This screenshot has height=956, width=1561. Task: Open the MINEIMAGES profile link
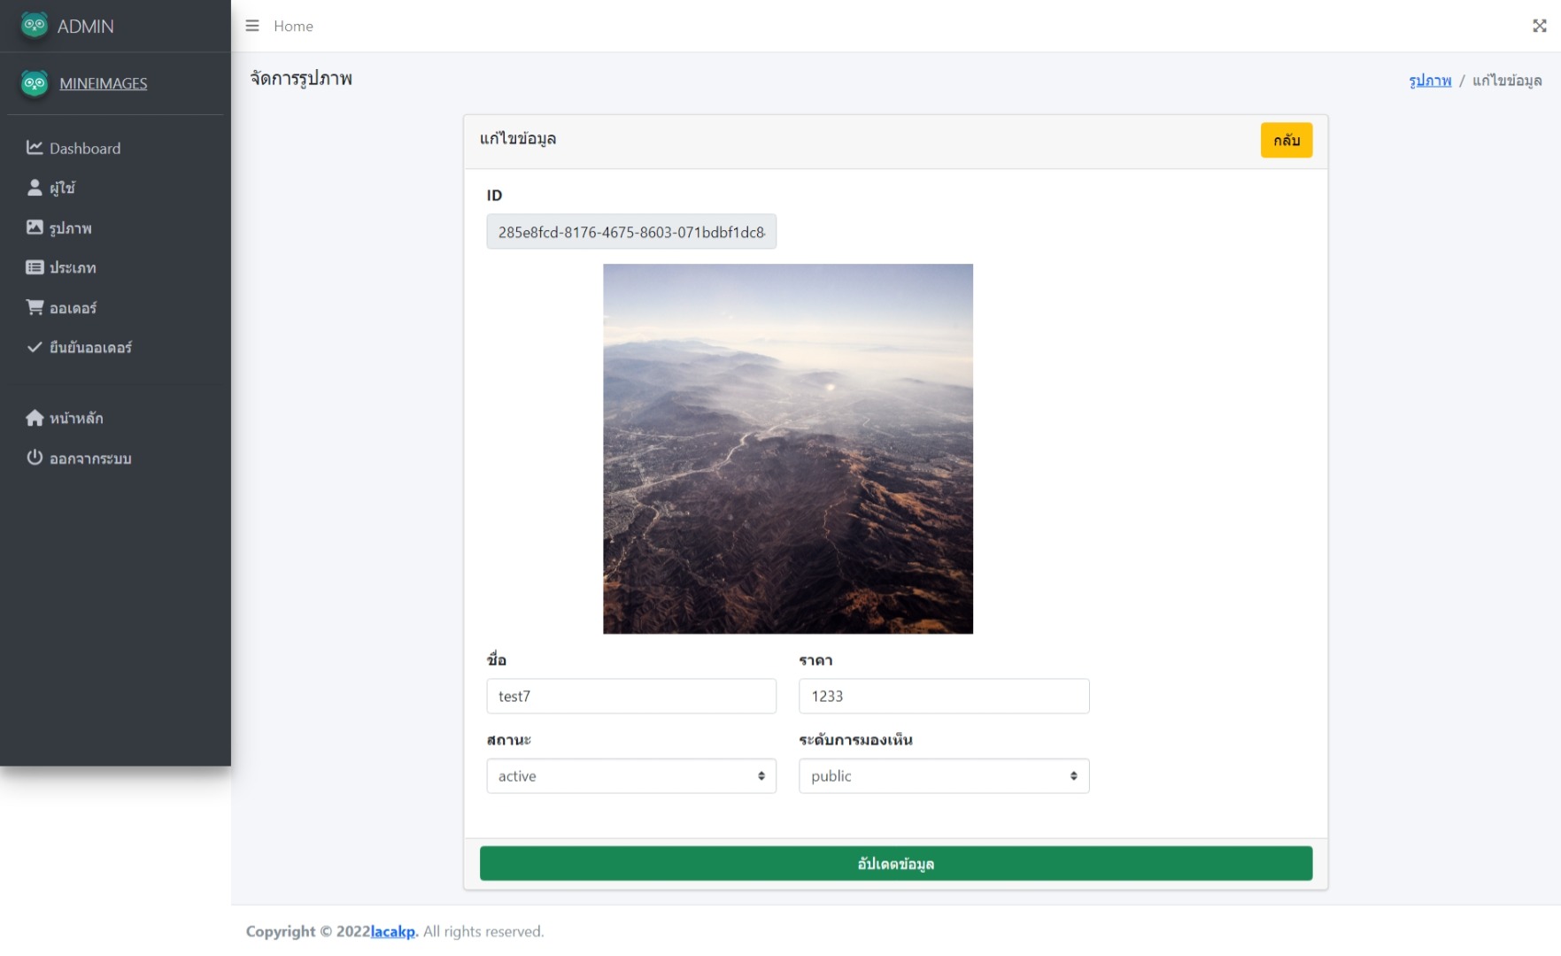103,83
